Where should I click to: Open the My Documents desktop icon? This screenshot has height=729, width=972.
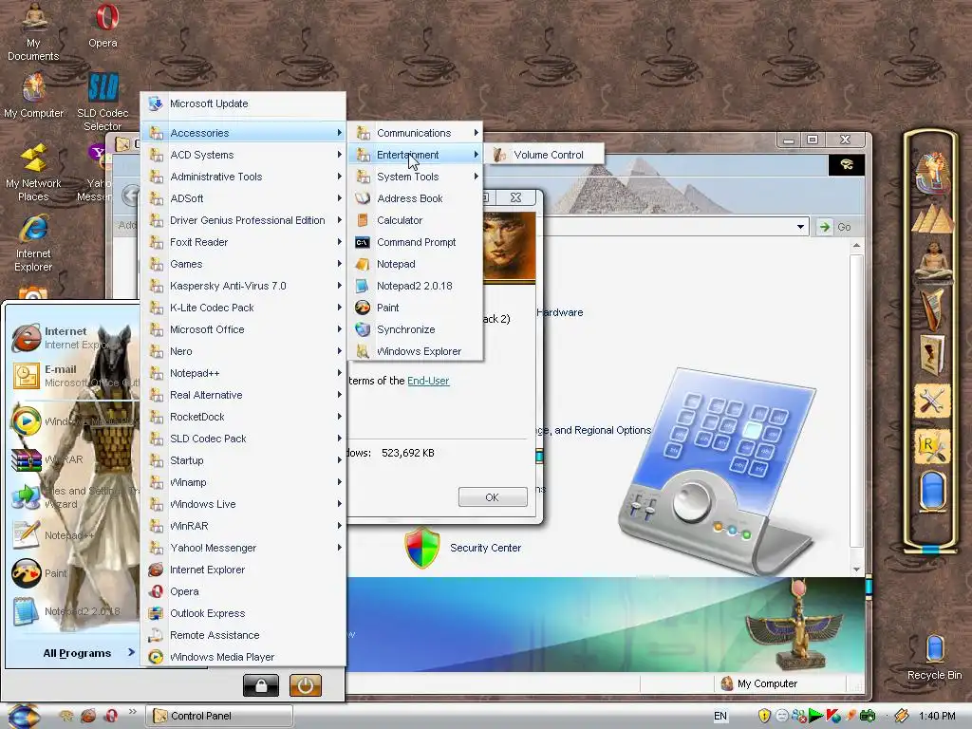click(x=33, y=32)
